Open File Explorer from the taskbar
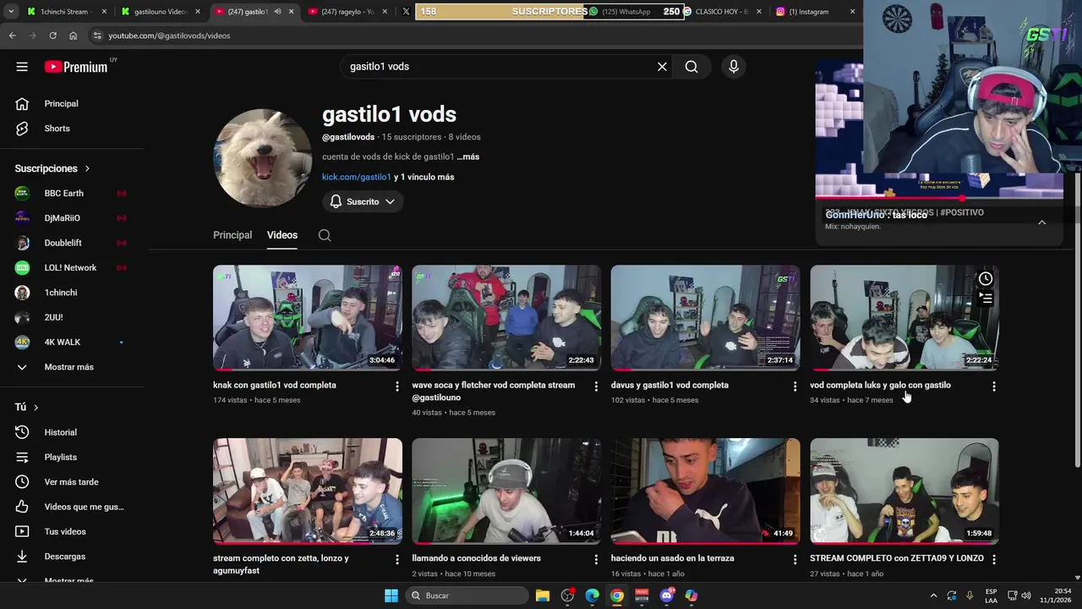This screenshot has width=1082, height=609. click(x=543, y=595)
